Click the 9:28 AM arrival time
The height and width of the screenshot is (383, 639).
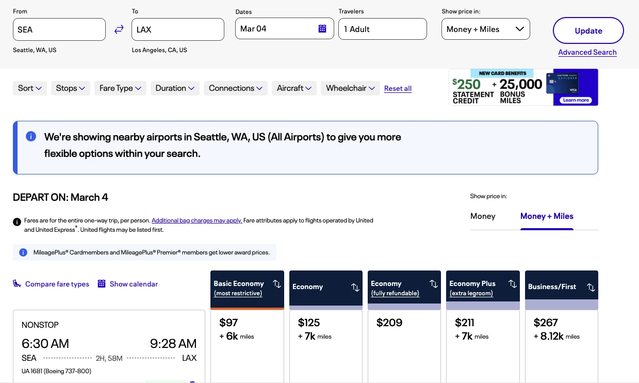coord(173,344)
